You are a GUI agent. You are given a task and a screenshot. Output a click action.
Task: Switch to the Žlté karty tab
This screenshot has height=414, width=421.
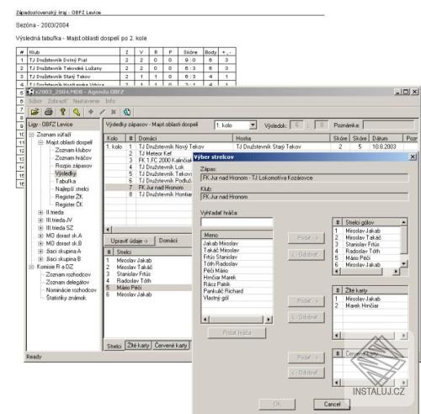(138, 345)
